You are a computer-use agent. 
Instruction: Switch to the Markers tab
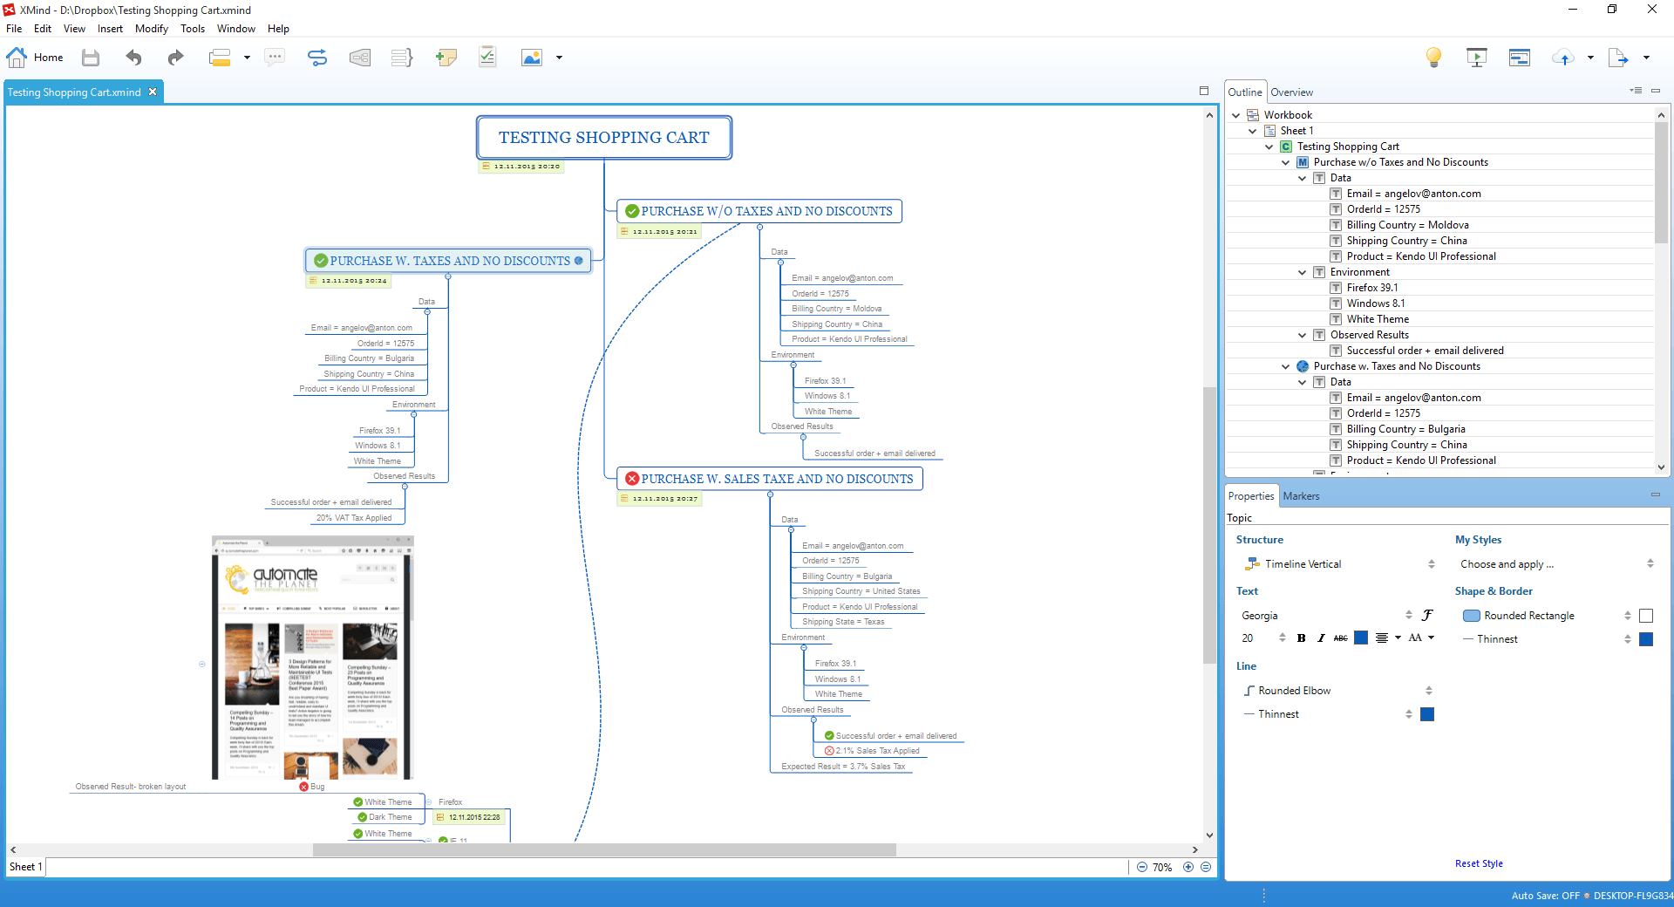coord(1301,496)
